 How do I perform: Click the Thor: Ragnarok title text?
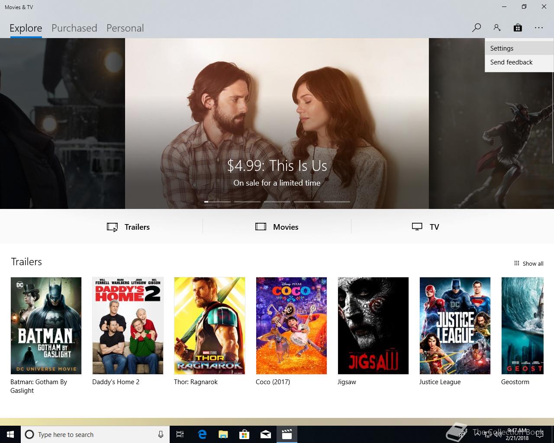196,382
